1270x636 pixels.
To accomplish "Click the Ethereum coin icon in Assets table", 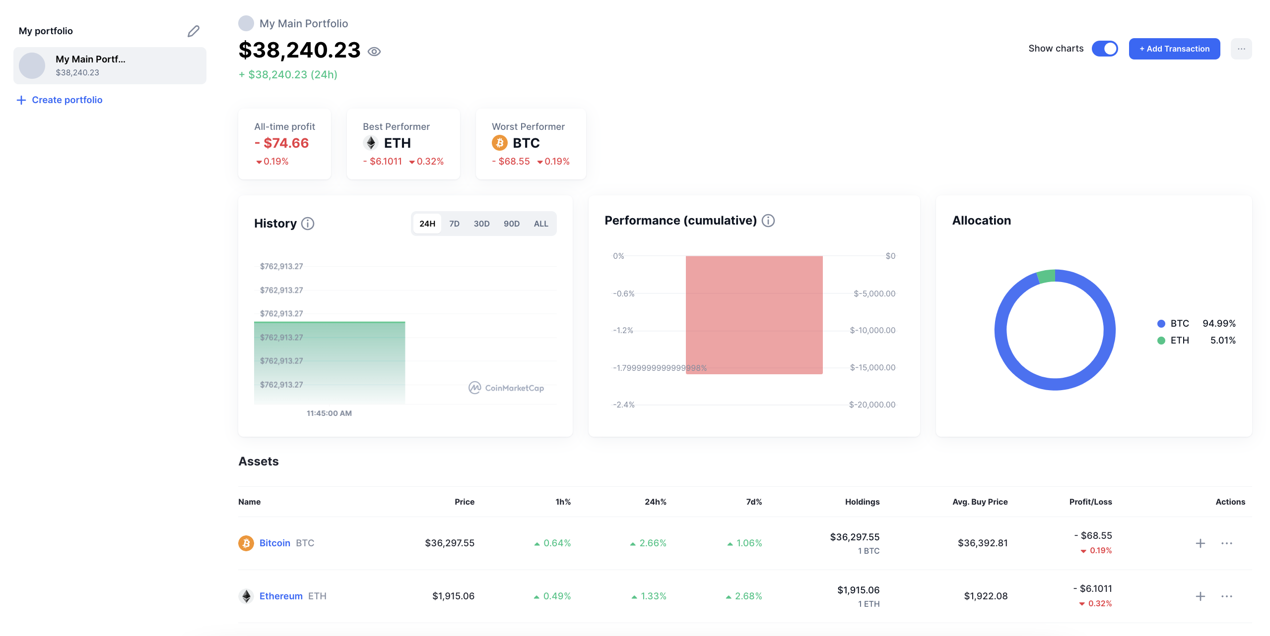I will click(246, 596).
